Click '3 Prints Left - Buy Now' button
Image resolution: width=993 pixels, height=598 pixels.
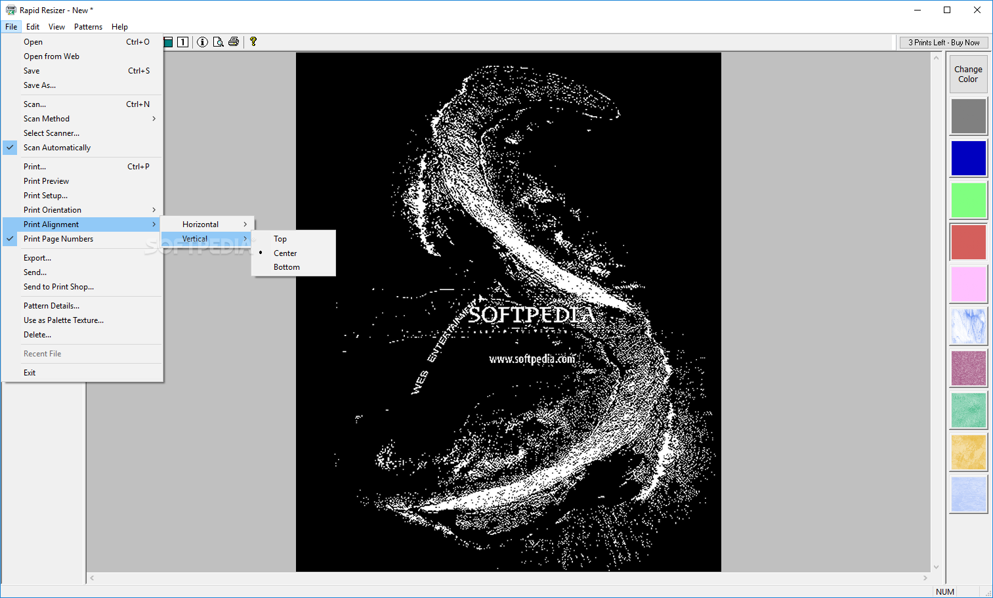coord(944,43)
